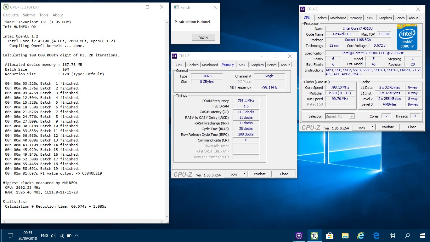Show hidden tray icons chevron
This screenshot has height=242, width=430.
click(76, 236)
